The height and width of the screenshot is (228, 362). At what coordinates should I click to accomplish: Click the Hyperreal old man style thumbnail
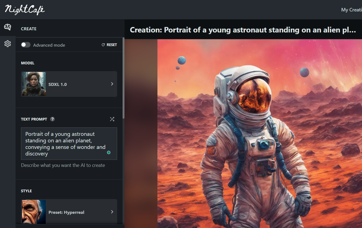(34, 212)
